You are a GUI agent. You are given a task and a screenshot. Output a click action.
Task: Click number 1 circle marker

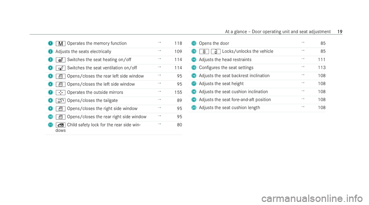(50, 43)
